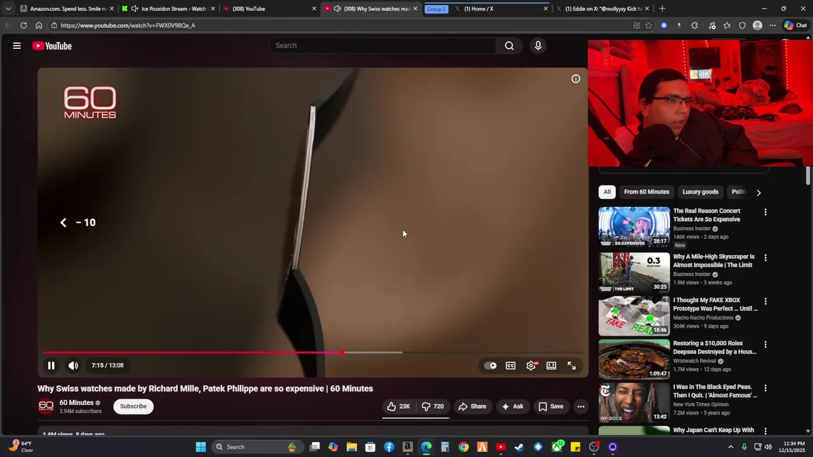Go to the YouTube home logo
The image size is (813, 457).
pyautogui.click(x=52, y=46)
